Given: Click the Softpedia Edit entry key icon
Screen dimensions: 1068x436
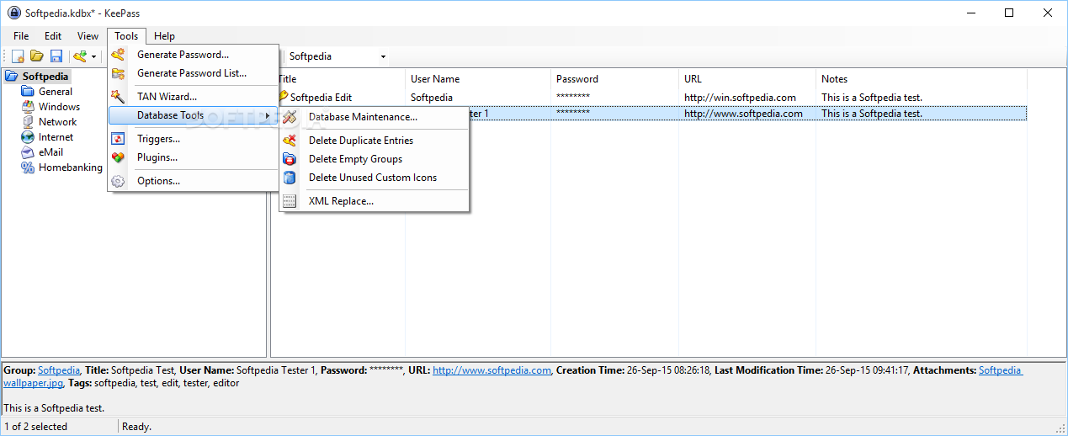Looking at the screenshot, I should coord(283,98).
